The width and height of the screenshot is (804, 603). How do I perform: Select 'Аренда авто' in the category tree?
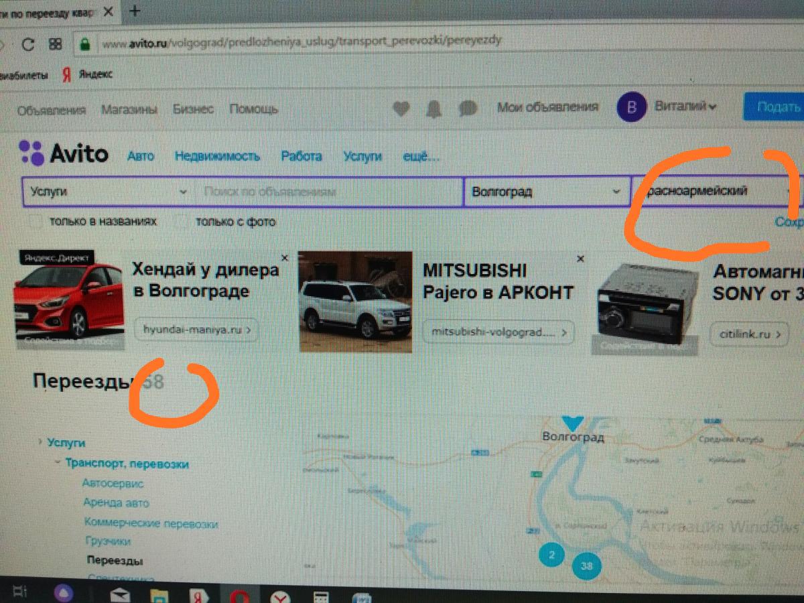point(116,503)
